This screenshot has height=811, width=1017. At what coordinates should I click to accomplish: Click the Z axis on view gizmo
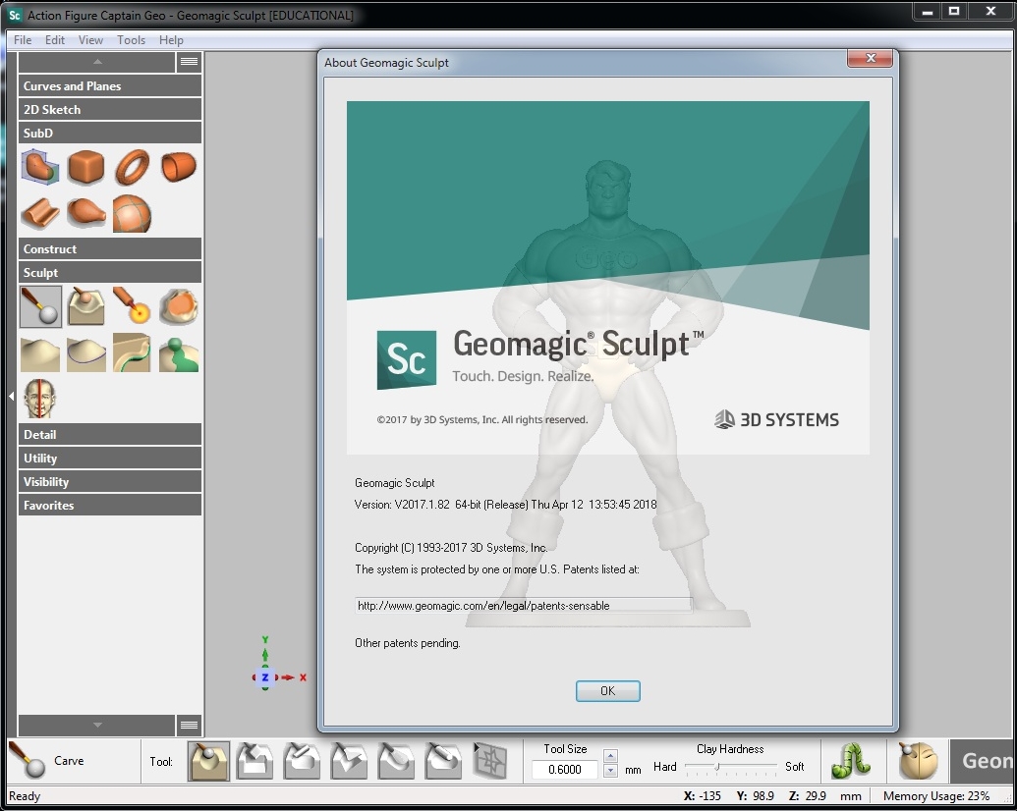pos(264,677)
